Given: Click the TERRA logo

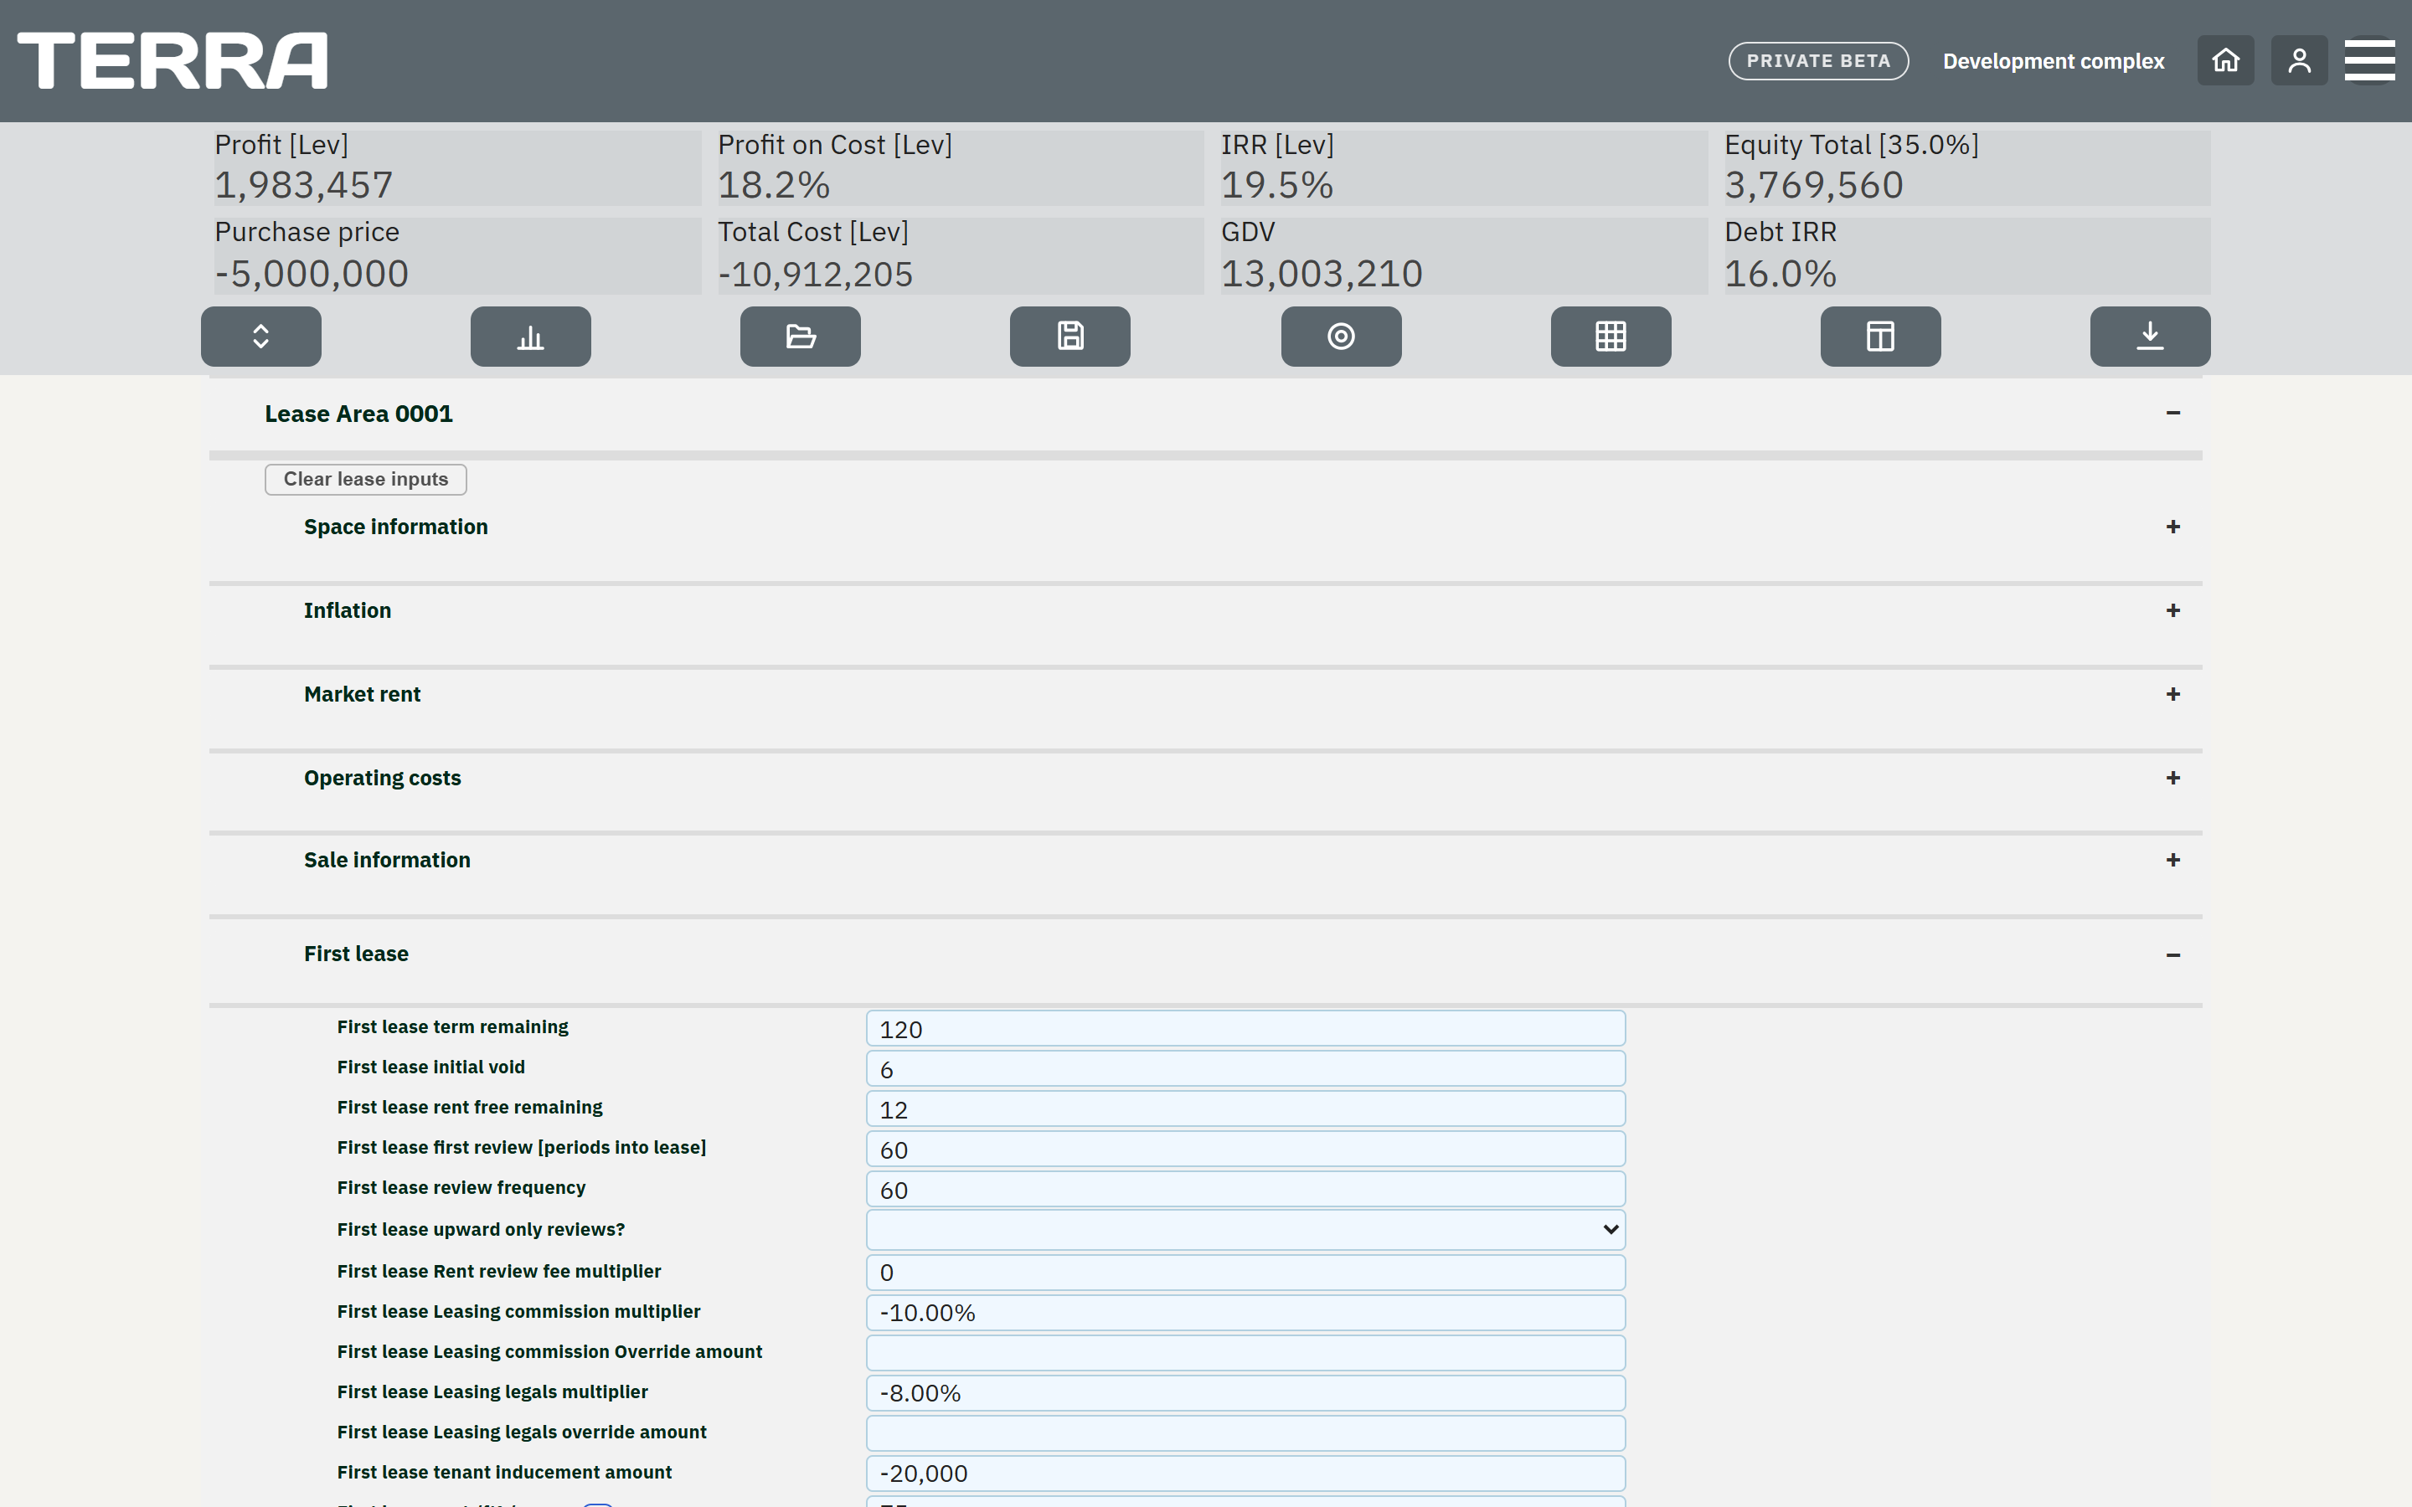Looking at the screenshot, I should coord(173,61).
